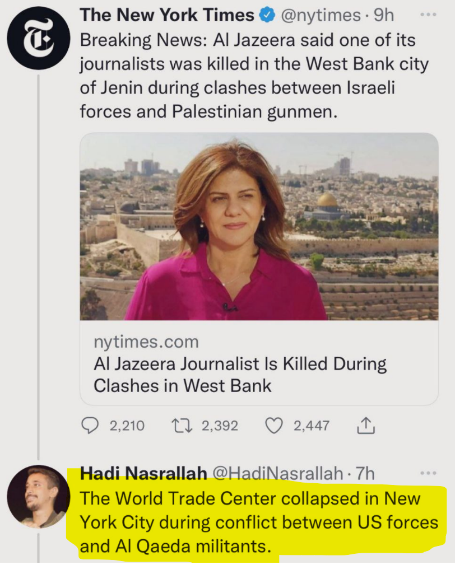
Task: Click the Hadi Nasrallah display name
Action: [x=143, y=474]
